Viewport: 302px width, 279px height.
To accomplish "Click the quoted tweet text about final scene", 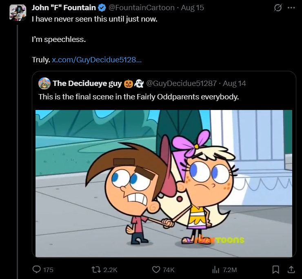I will (138, 97).
